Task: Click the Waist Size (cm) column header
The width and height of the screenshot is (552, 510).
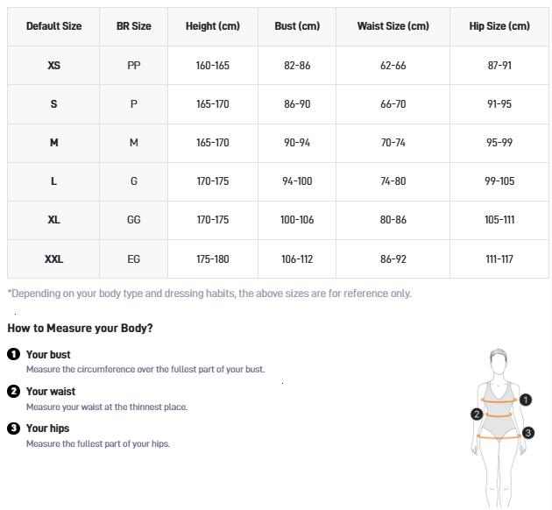Action: point(393,26)
